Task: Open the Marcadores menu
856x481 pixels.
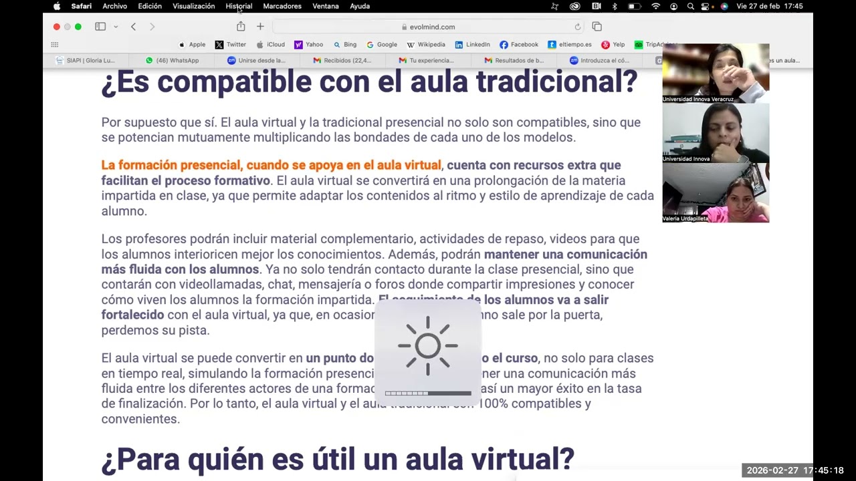Action: (x=282, y=6)
